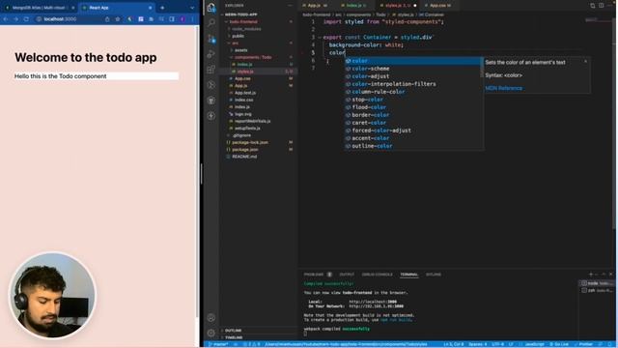The image size is (618, 348).
Task: Choose color-scheme suggestion
Action: coord(412,69)
